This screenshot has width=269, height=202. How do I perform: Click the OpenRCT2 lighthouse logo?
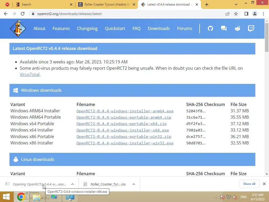[18, 28]
